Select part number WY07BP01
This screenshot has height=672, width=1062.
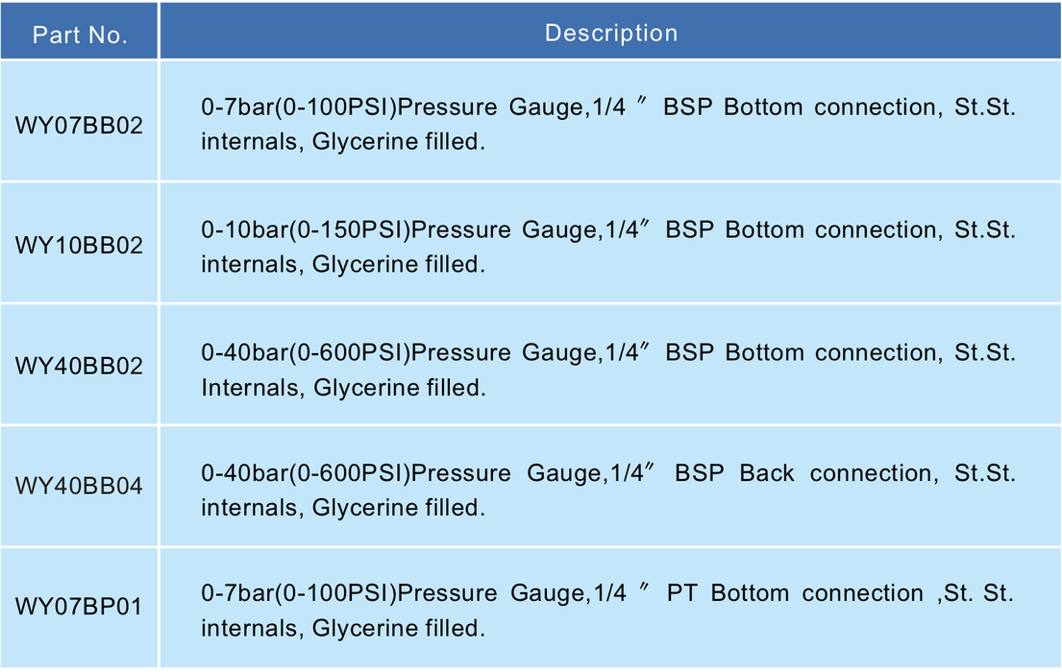[x=79, y=607]
